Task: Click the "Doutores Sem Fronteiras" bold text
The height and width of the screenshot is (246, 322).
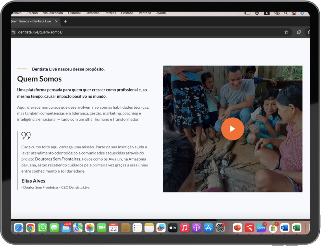Action: [58, 159]
